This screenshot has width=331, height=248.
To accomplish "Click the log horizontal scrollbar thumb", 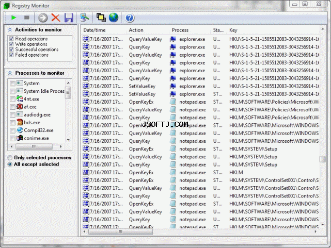I will coord(120,232).
